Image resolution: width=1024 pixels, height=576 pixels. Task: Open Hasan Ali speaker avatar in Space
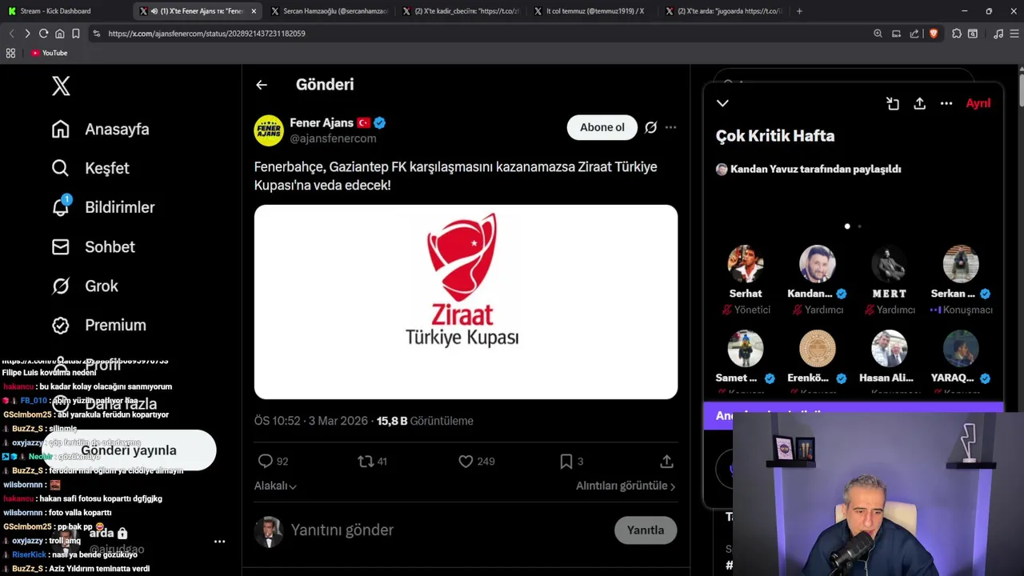pos(889,349)
